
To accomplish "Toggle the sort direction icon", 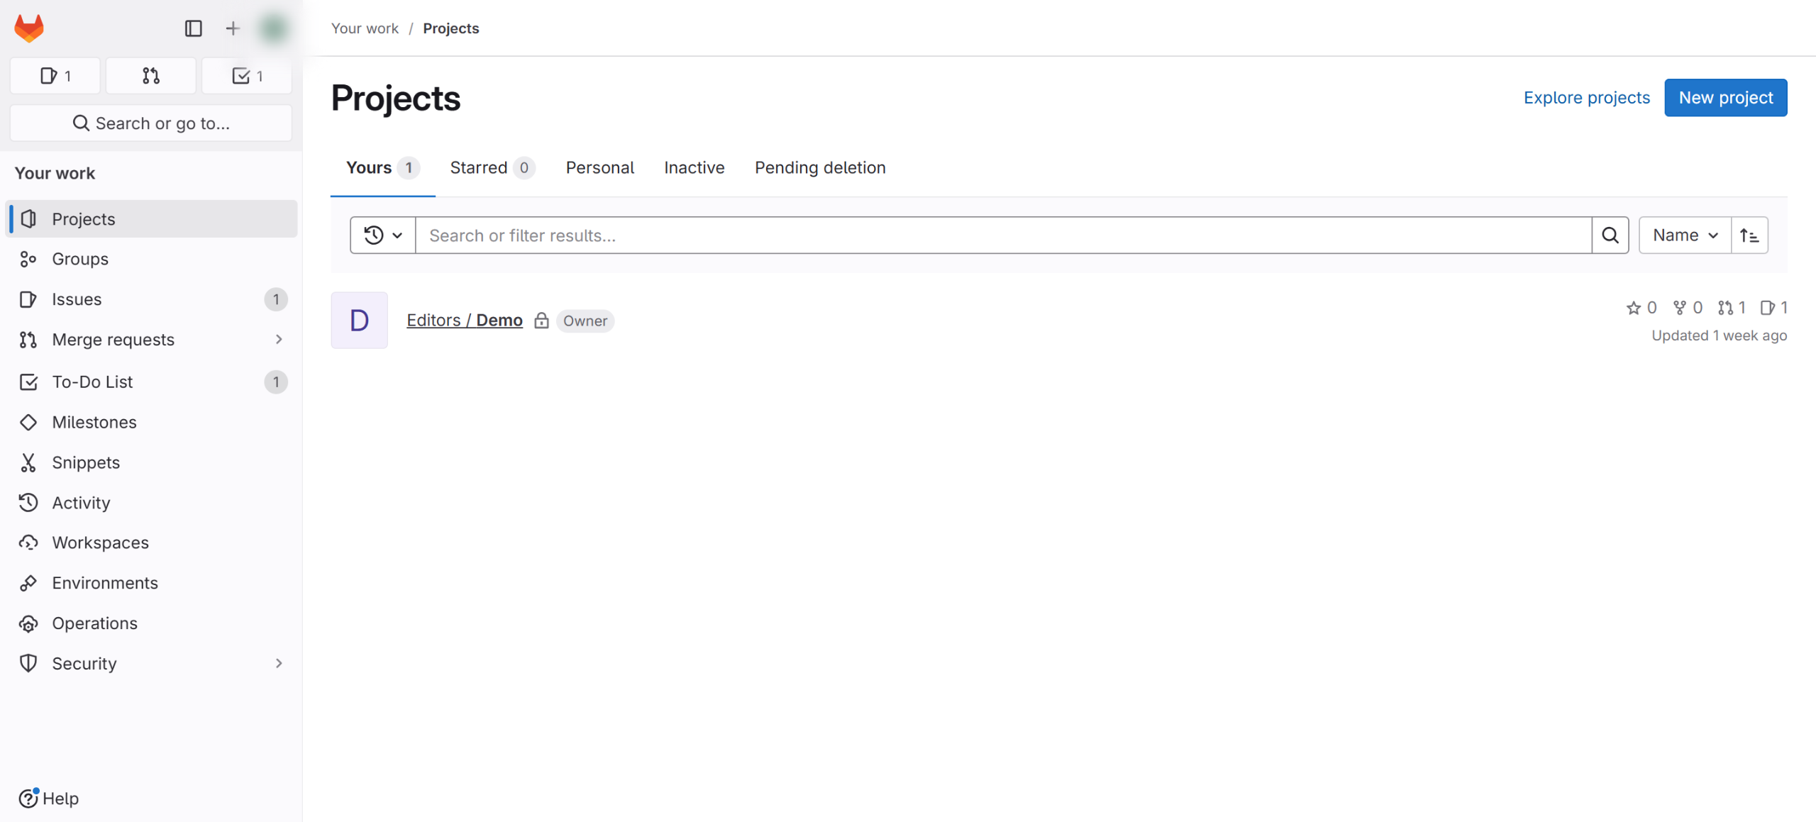I will [1749, 235].
